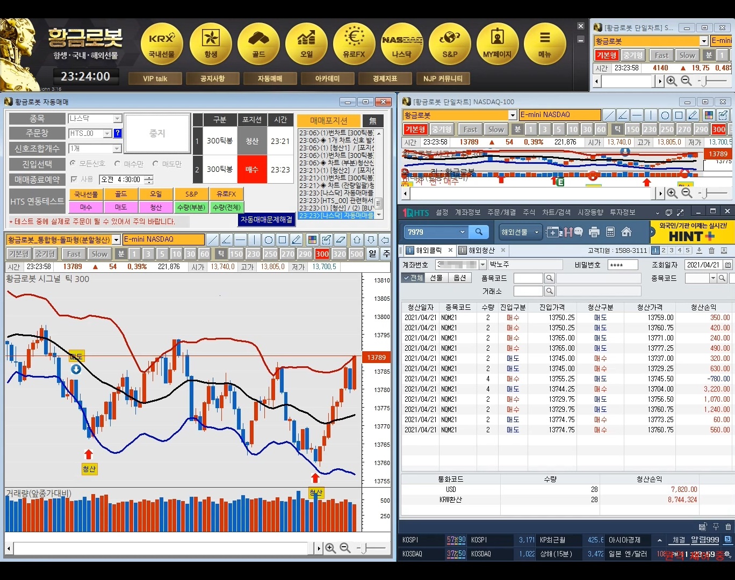
Task: Open color palette icon in main chart toolbar
Action: tap(312, 240)
